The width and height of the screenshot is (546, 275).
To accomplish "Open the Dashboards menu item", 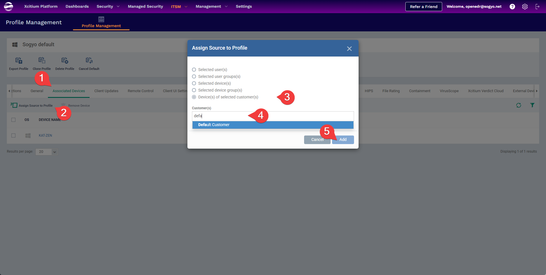I will pos(77,6).
